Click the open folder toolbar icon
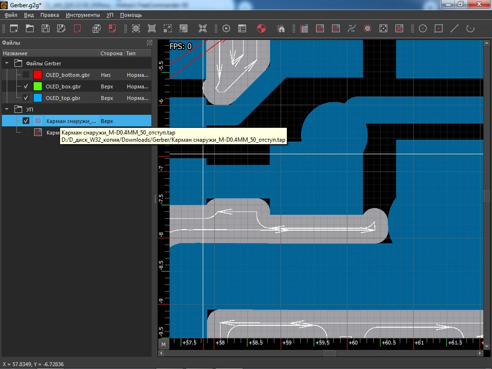Viewport: 492px width, 369px height. point(30,28)
